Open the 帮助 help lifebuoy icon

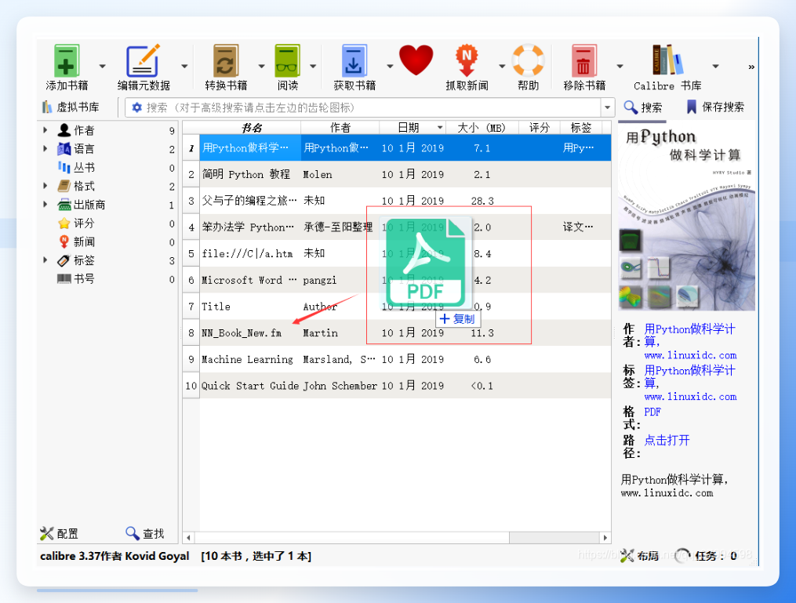528,61
